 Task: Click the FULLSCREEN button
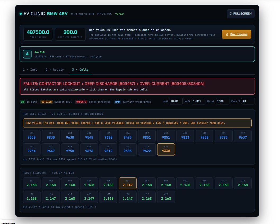(x=241, y=13)
